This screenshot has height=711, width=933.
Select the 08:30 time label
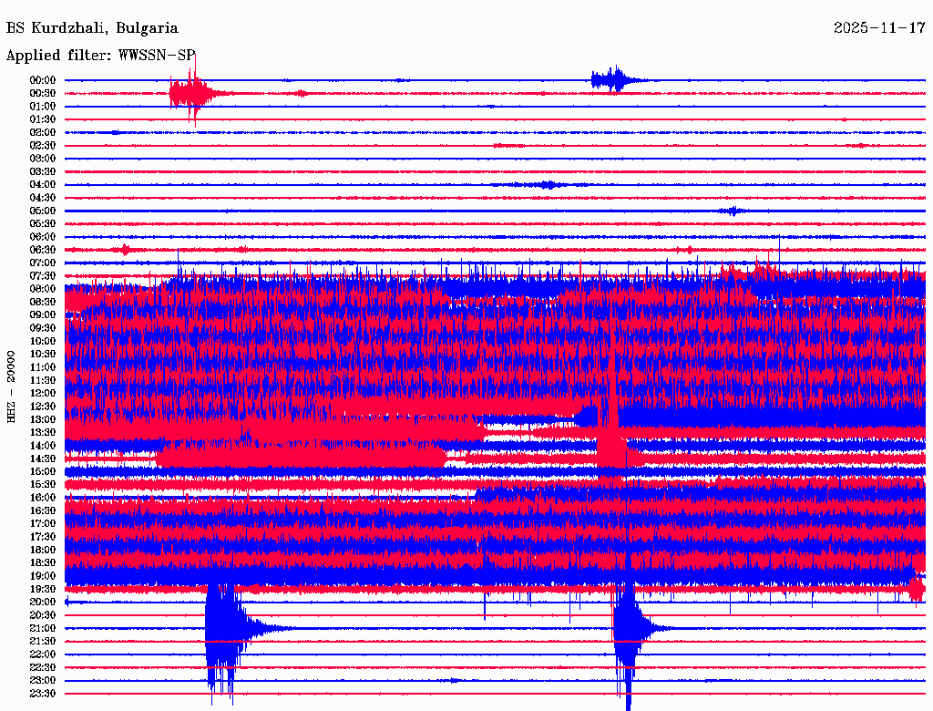[x=43, y=303]
